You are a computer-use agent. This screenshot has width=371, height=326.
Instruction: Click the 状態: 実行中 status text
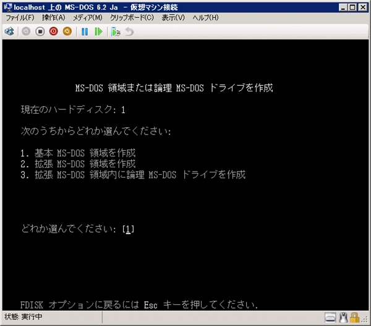23,317
